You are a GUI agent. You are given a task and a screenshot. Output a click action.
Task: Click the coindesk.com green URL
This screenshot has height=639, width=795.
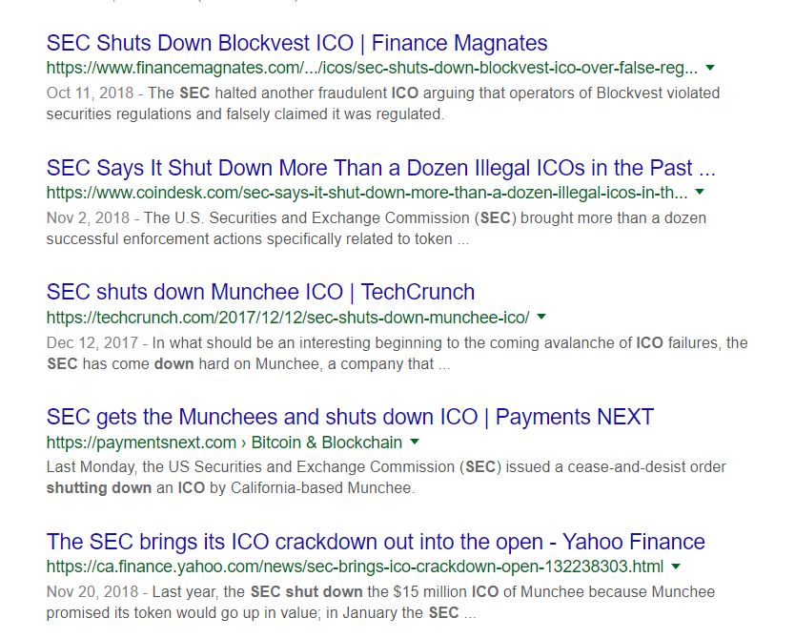[x=367, y=194]
